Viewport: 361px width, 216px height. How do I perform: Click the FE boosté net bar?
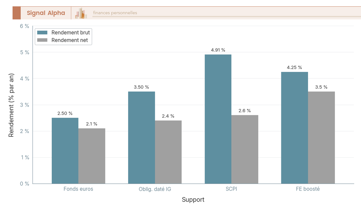(321, 138)
